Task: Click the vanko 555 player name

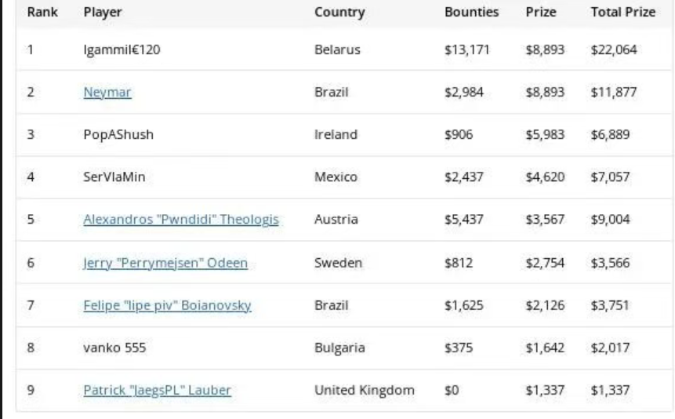Action: click(x=114, y=348)
